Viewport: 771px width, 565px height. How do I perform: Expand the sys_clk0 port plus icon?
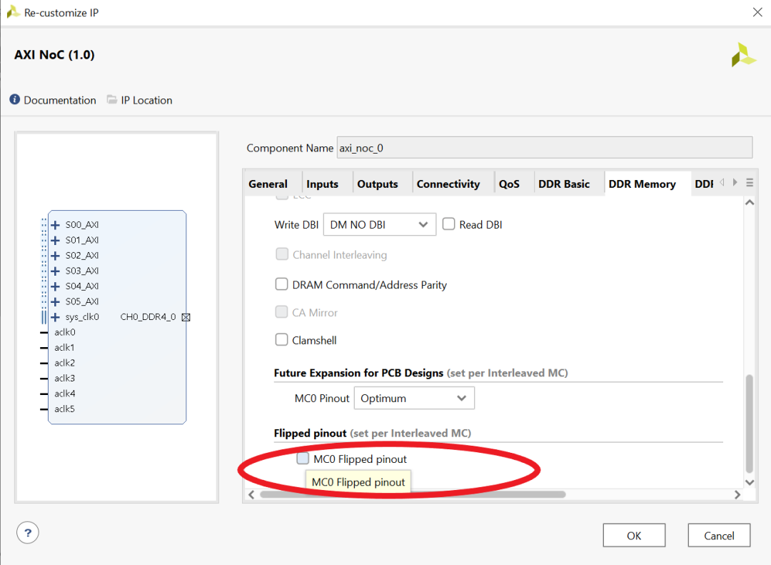(x=56, y=317)
